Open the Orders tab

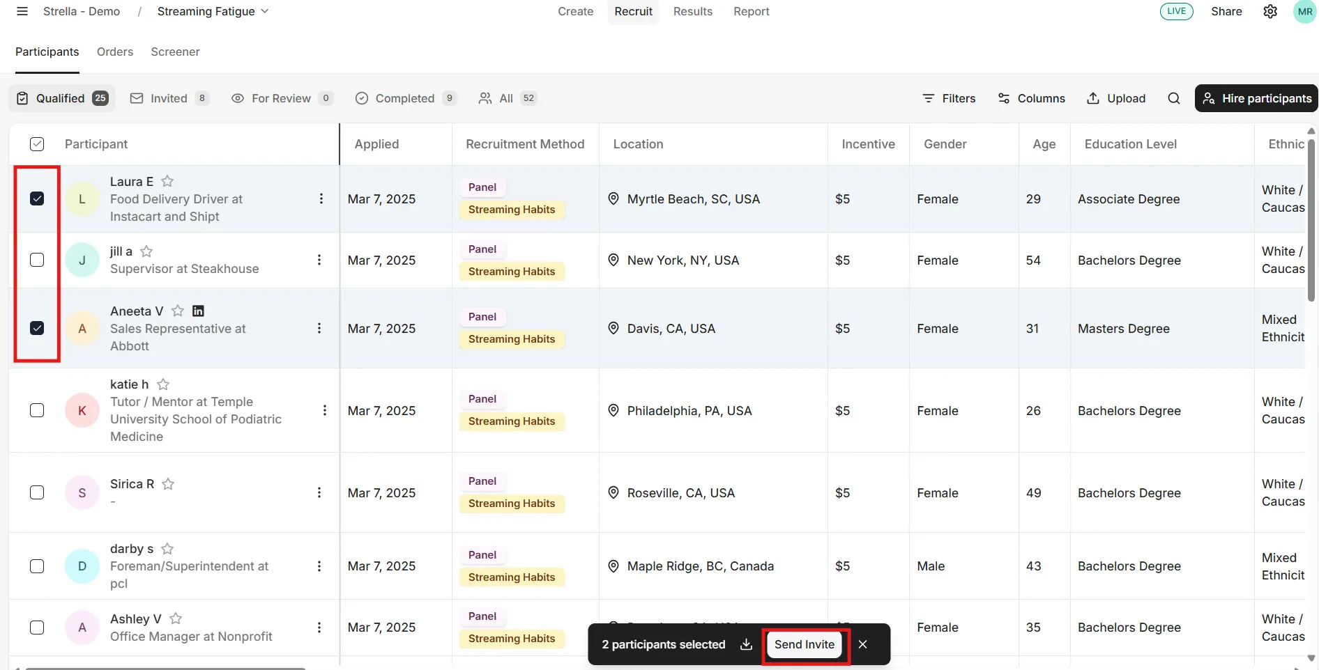coord(115,52)
